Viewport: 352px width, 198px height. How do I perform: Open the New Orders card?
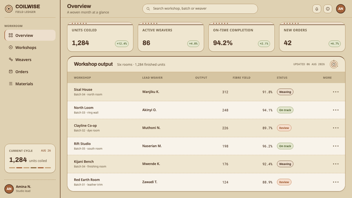(312, 37)
